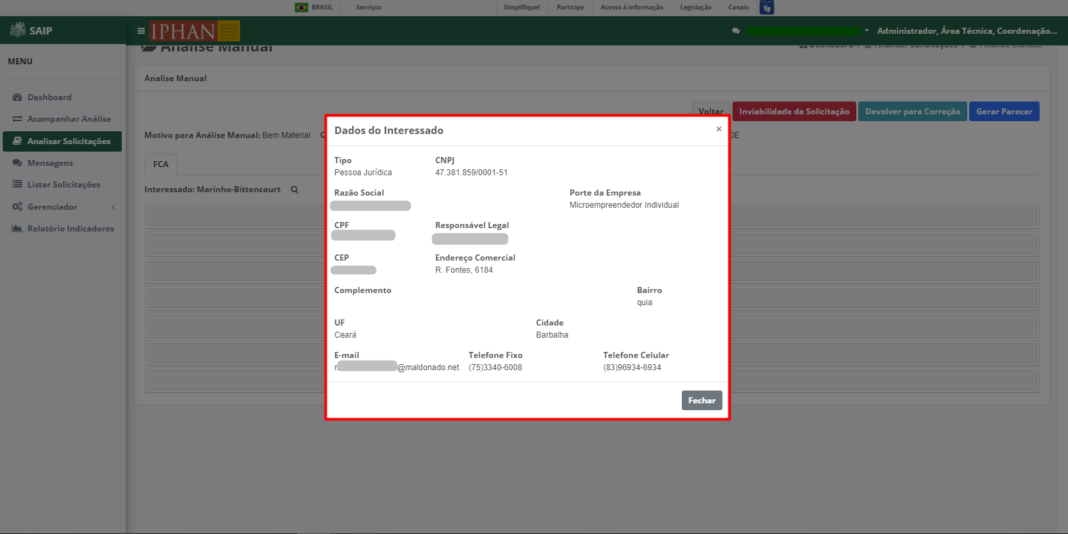Image resolution: width=1068 pixels, height=534 pixels.
Task: Click the IPHAN logo
Action: pyautogui.click(x=195, y=31)
